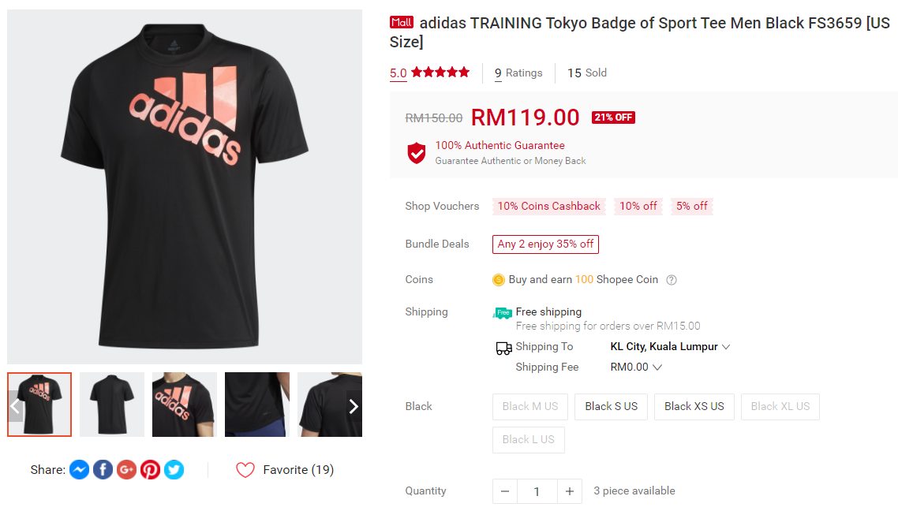Choose the 'Any 2 enjoy 35% off' bundle deal
898x511 pixels.
[545, 244]
